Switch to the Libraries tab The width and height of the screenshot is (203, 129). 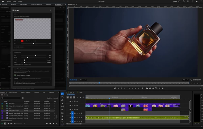pos(36,92)
